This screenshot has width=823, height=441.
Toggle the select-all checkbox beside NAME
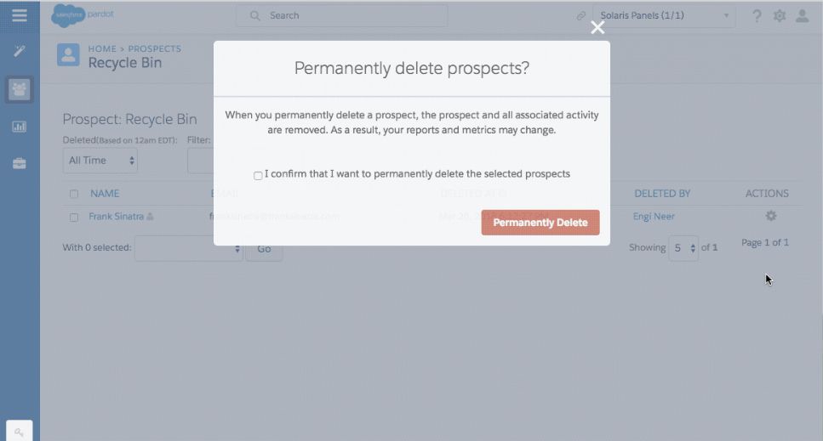click(x=74, y=194)
